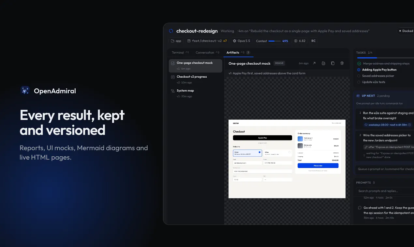This screenshot has height=247, width=414.
Task: Click the UP NEXT queue icon
Action: tap(358, 96)
